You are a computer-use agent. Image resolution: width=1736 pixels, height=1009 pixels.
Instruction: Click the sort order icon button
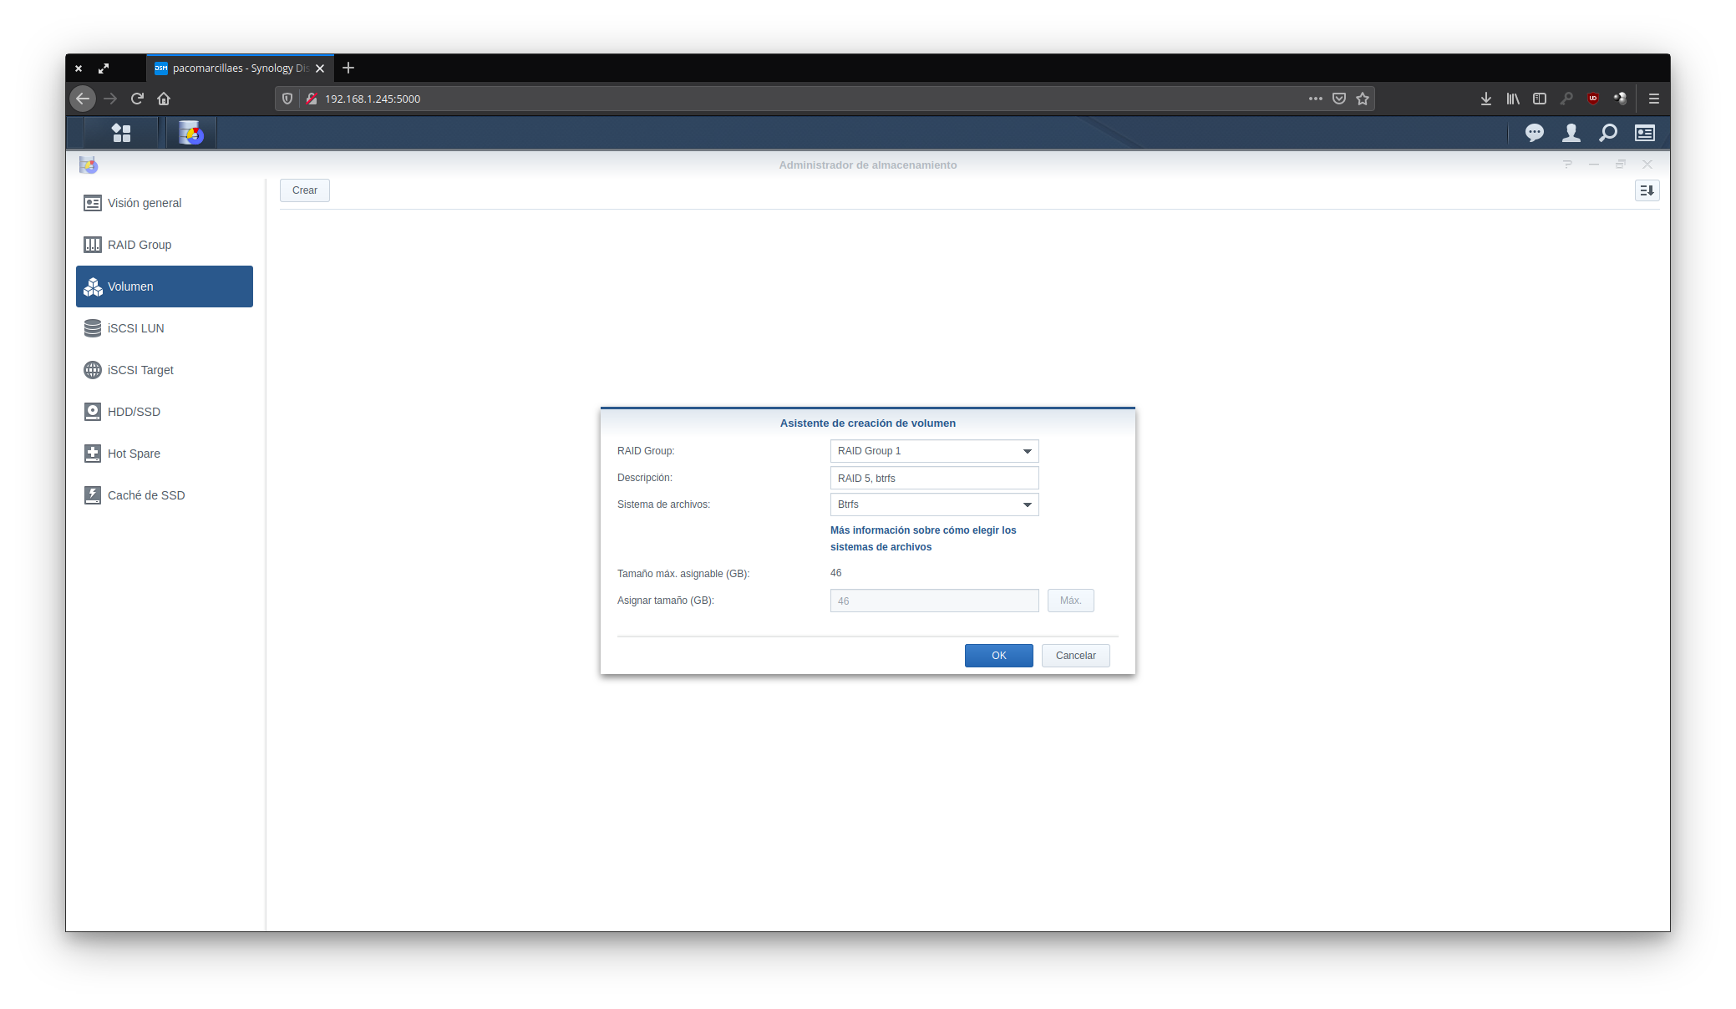click(x=1646, y=190)
